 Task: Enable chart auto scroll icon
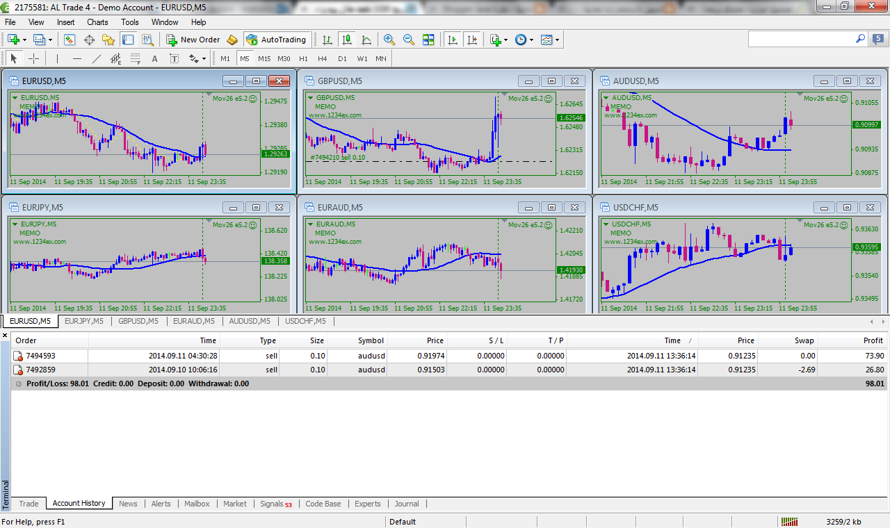(453, 40)
